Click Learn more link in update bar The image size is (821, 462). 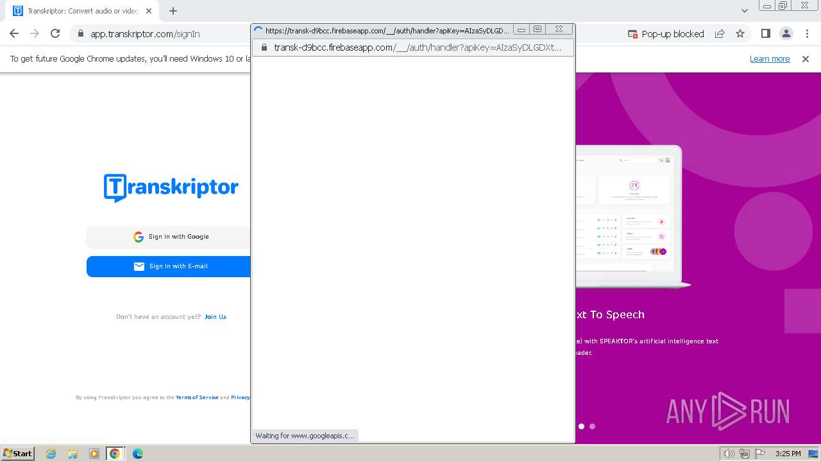(x=770, y=58)
